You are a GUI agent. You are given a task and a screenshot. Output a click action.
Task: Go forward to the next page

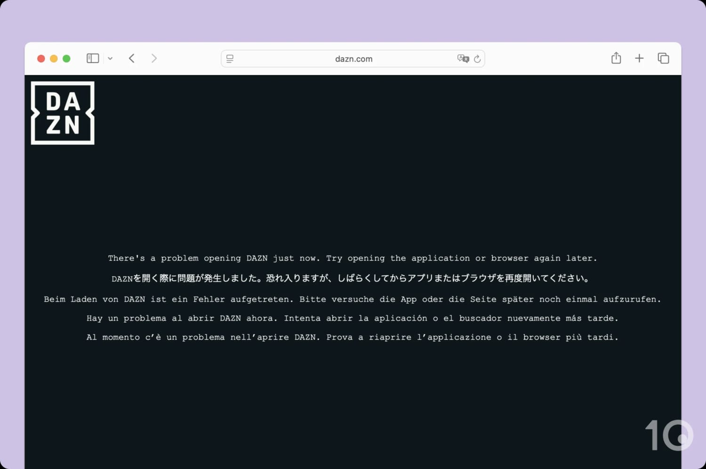(x=154, y=58)
